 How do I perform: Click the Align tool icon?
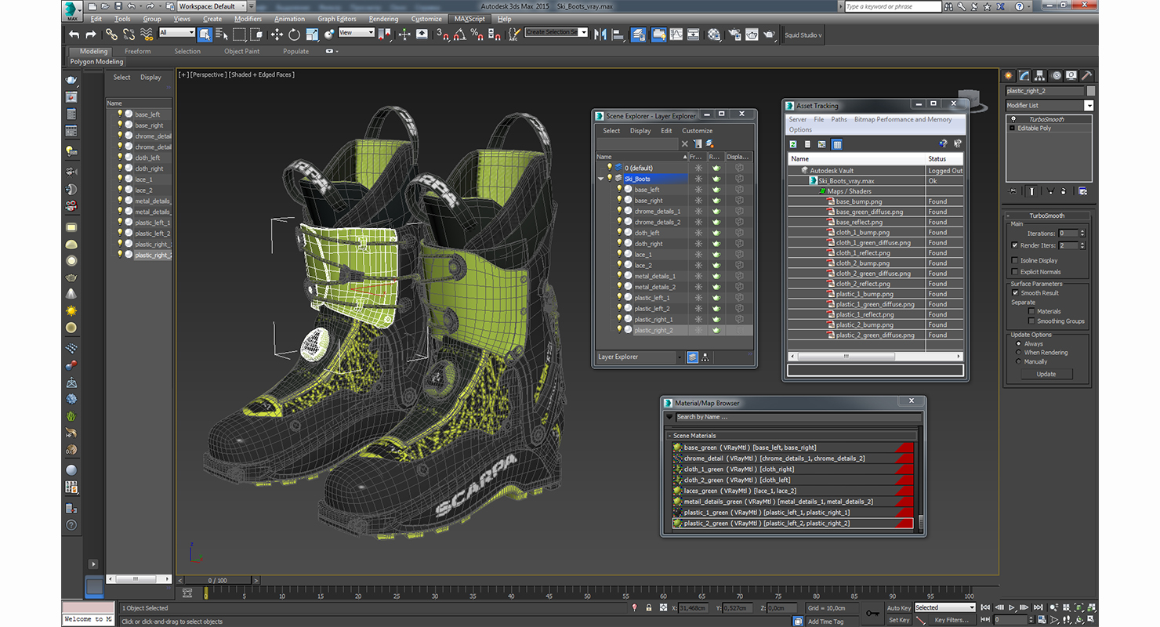click(618, 34)
